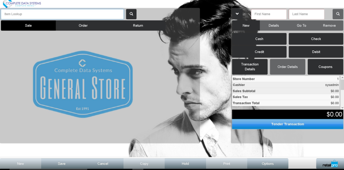Click the General Store logo badge
The image size is (344, 170).
click(x=83, y=84)
